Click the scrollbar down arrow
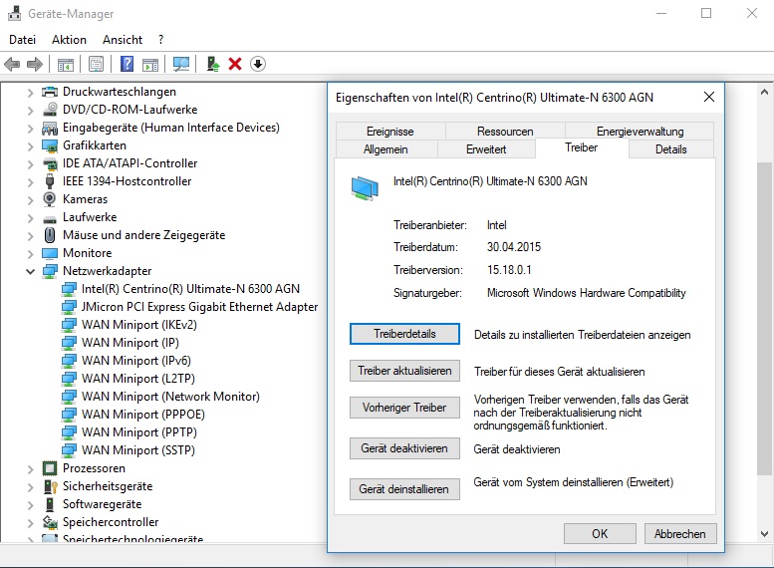 (x=764, y=533)
